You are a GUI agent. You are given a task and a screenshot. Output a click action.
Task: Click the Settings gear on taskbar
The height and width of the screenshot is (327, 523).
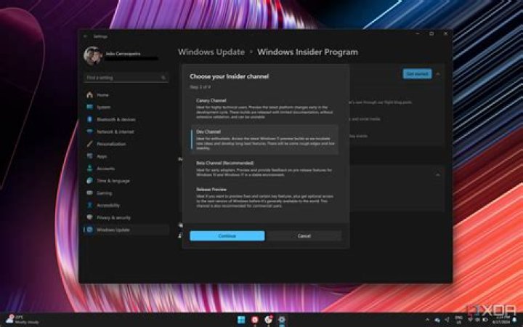tap(282, 320)
